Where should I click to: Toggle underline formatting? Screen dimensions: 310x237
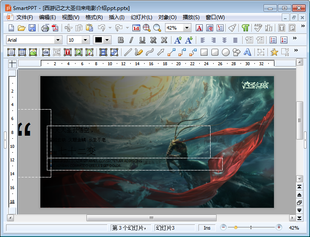coord(142,40)
